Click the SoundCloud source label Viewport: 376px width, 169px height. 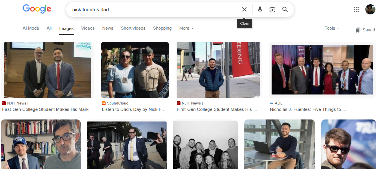pyautogui.click(x=117, y=103)
